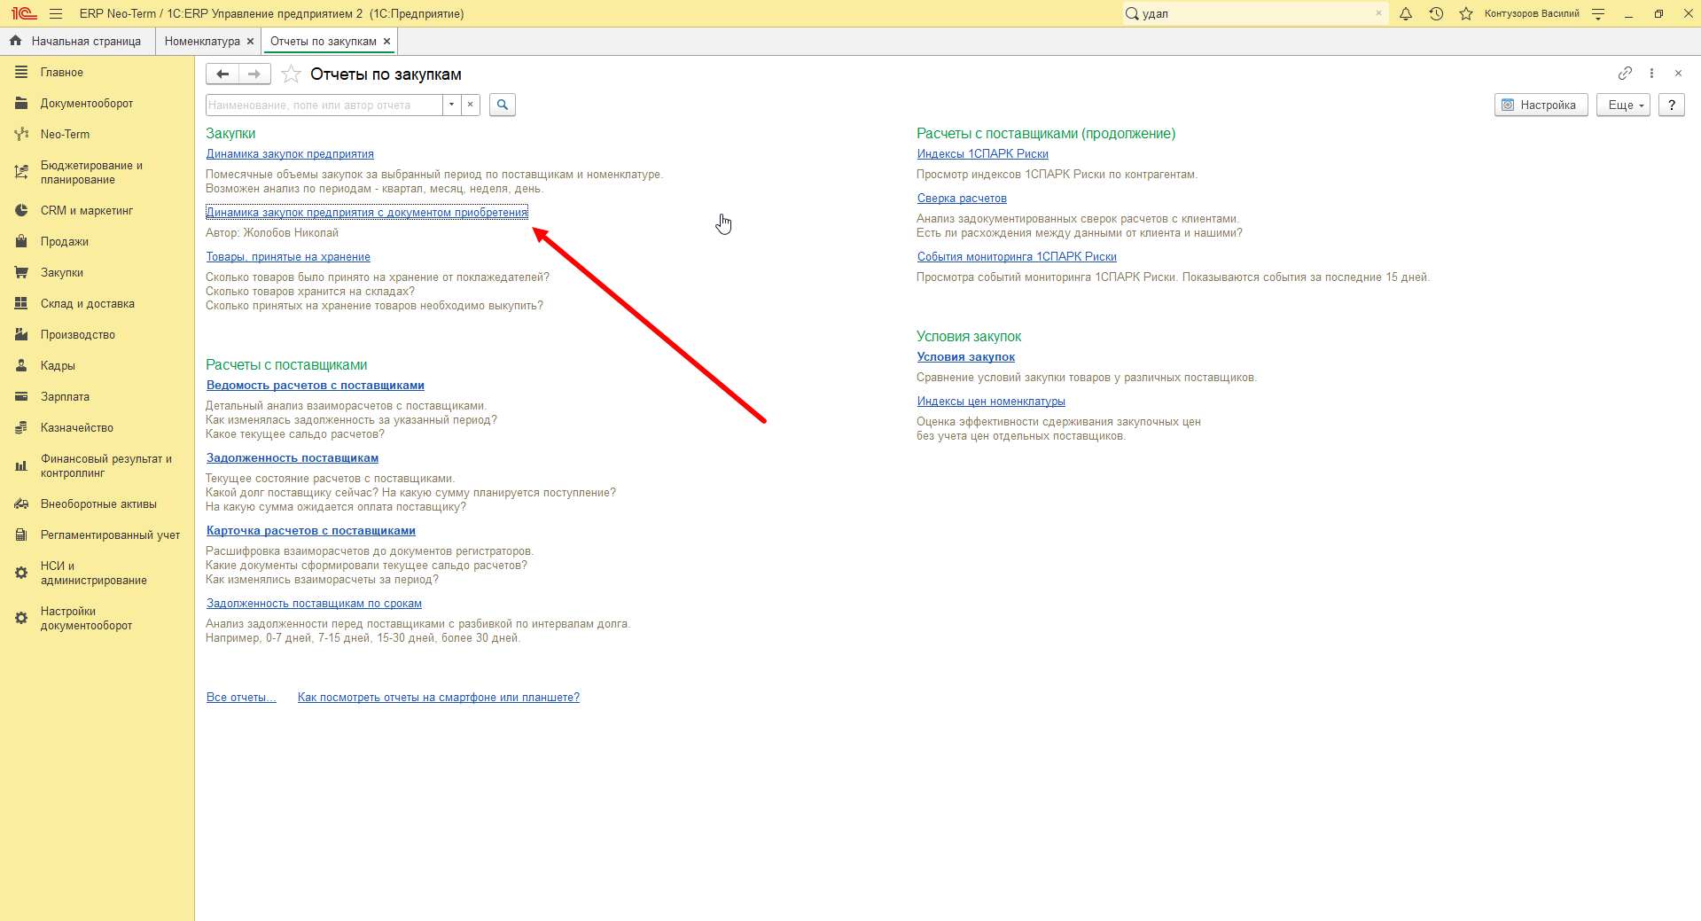Close the Отчеты по закупкам tab

tap(386, 42)
